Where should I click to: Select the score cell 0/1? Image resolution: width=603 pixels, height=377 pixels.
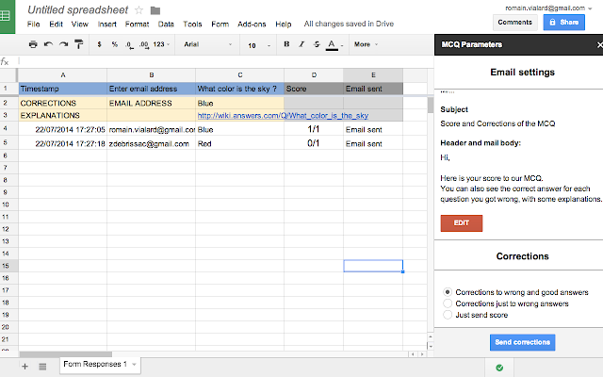[x=314, y=143]
